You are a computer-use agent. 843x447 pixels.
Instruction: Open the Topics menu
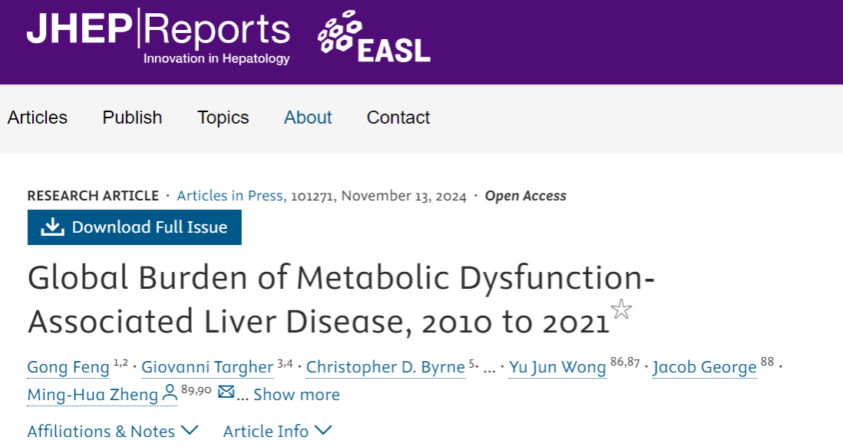coord(223,118)
